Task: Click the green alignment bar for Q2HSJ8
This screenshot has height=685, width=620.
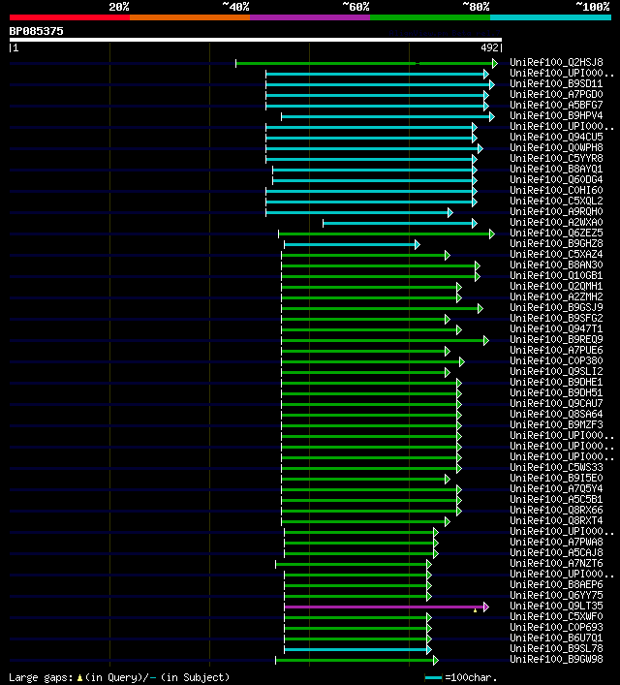Action: [x=366, y=63]
